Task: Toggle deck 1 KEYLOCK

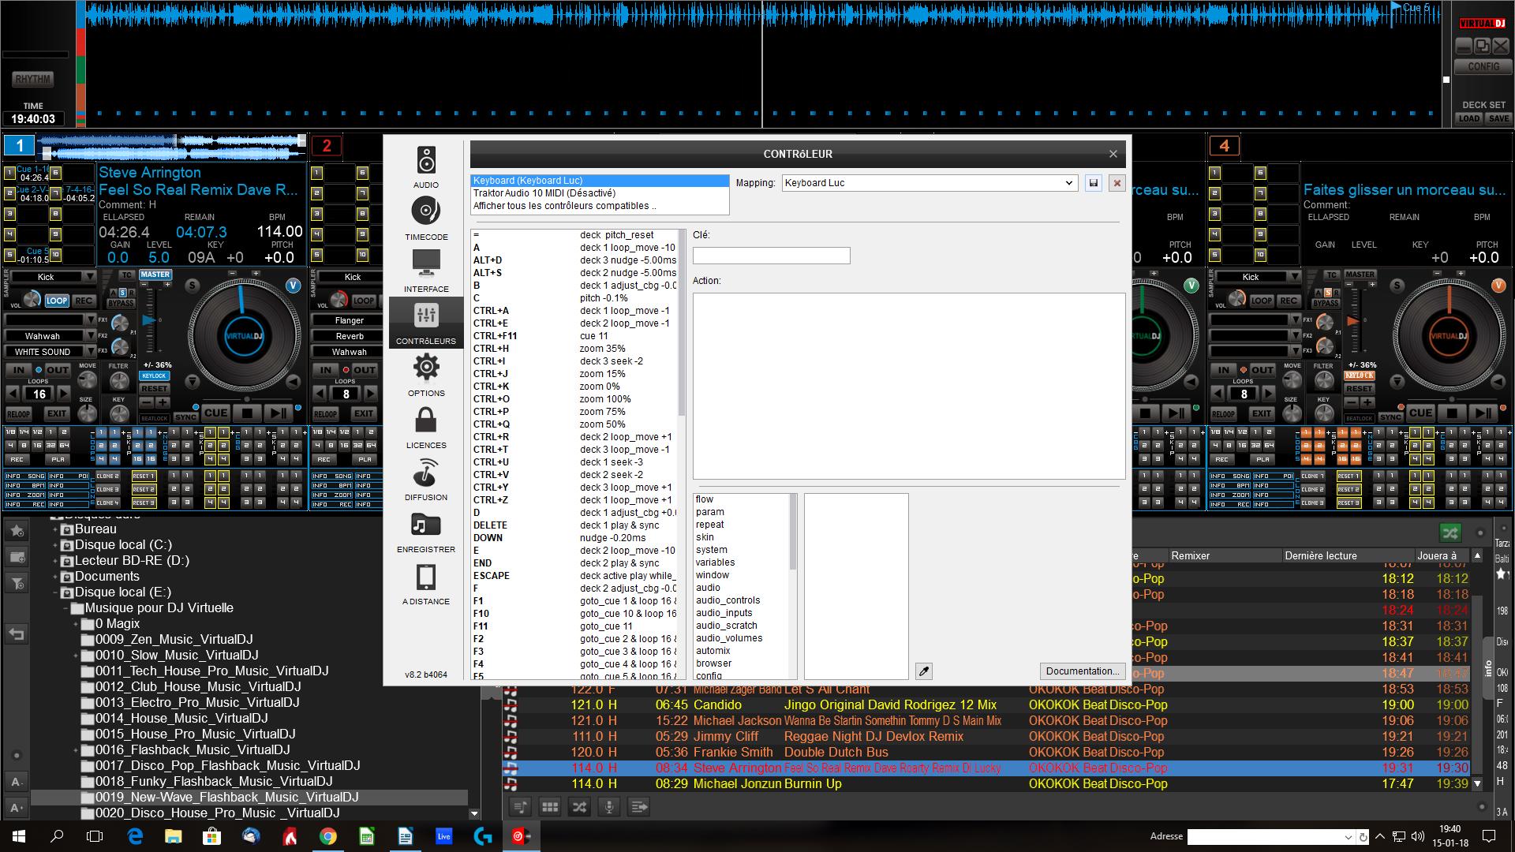Action: [155, 376]
